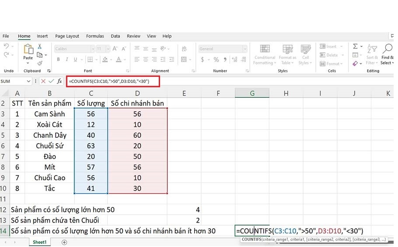Cancel formula entry with X icon
Viewport: 398px width, 247px height.
point(43,81)
